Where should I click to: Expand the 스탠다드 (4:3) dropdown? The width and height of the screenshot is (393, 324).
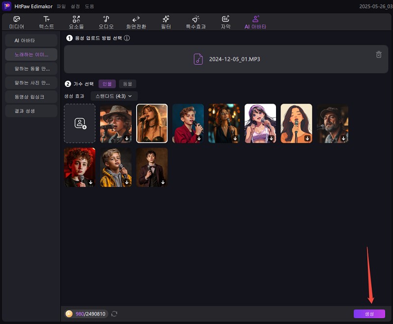pos(114,96)
